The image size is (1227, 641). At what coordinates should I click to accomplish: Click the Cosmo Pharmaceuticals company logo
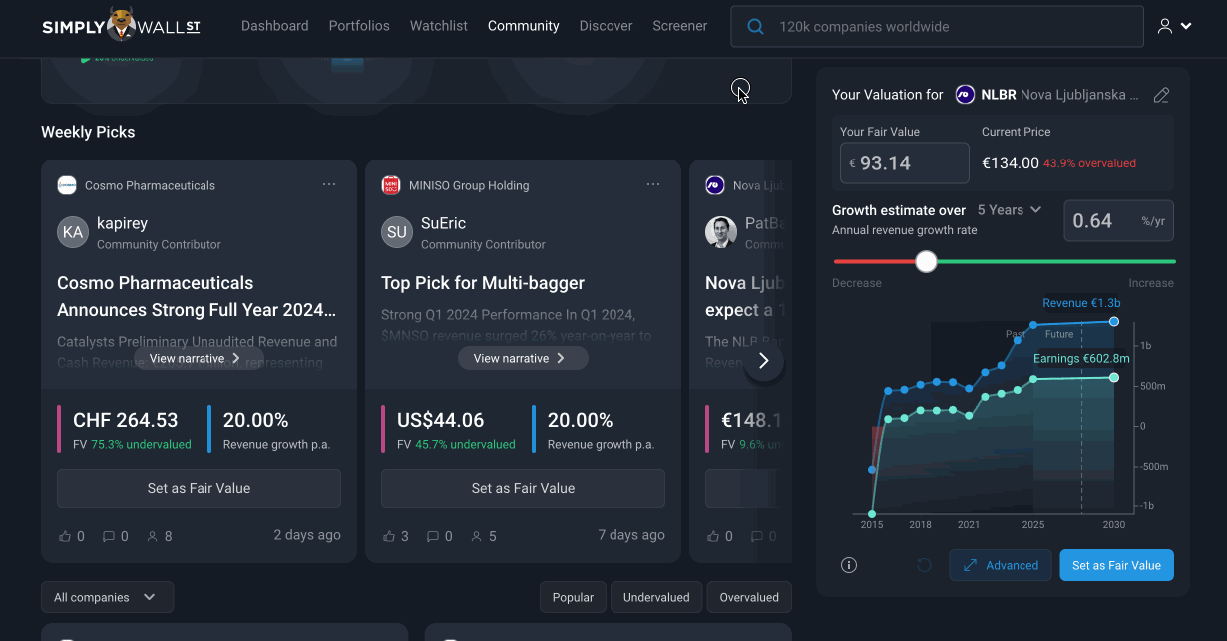coord(67,185)
